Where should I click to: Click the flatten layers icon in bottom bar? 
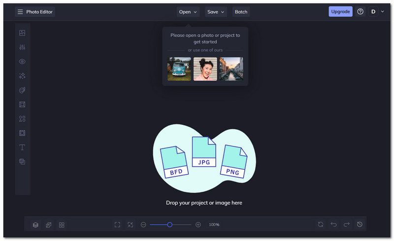48,225
